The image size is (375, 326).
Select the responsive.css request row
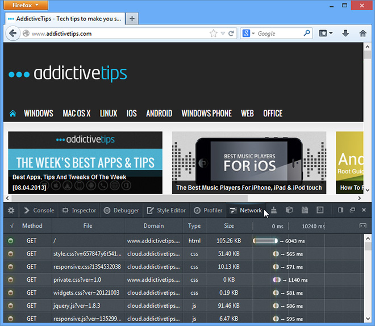[x=184, y=267]
